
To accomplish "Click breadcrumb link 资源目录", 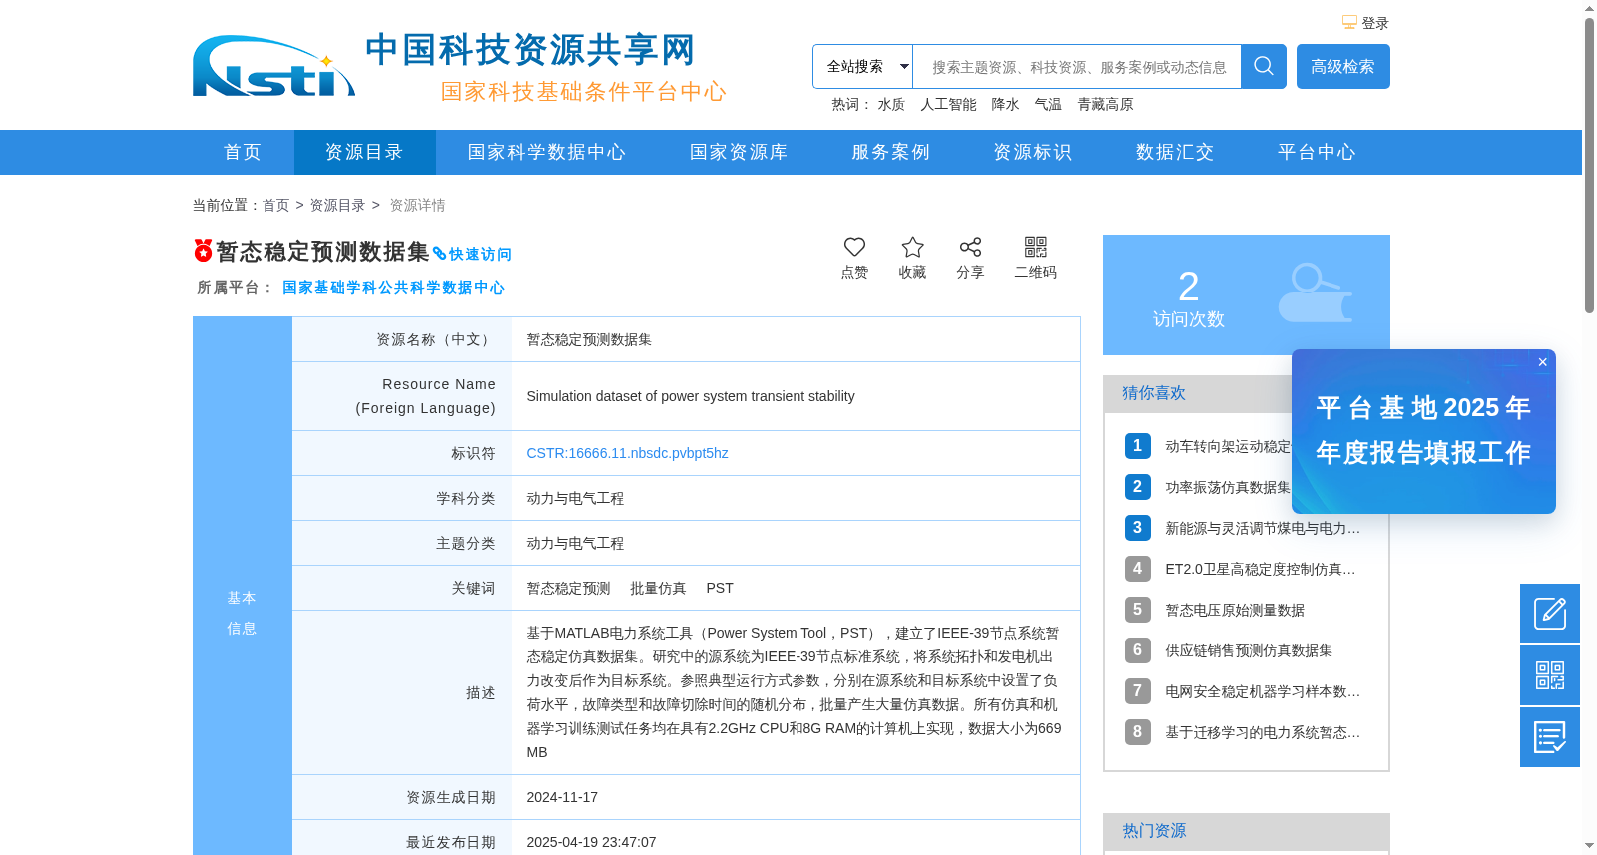I will 337,205.
